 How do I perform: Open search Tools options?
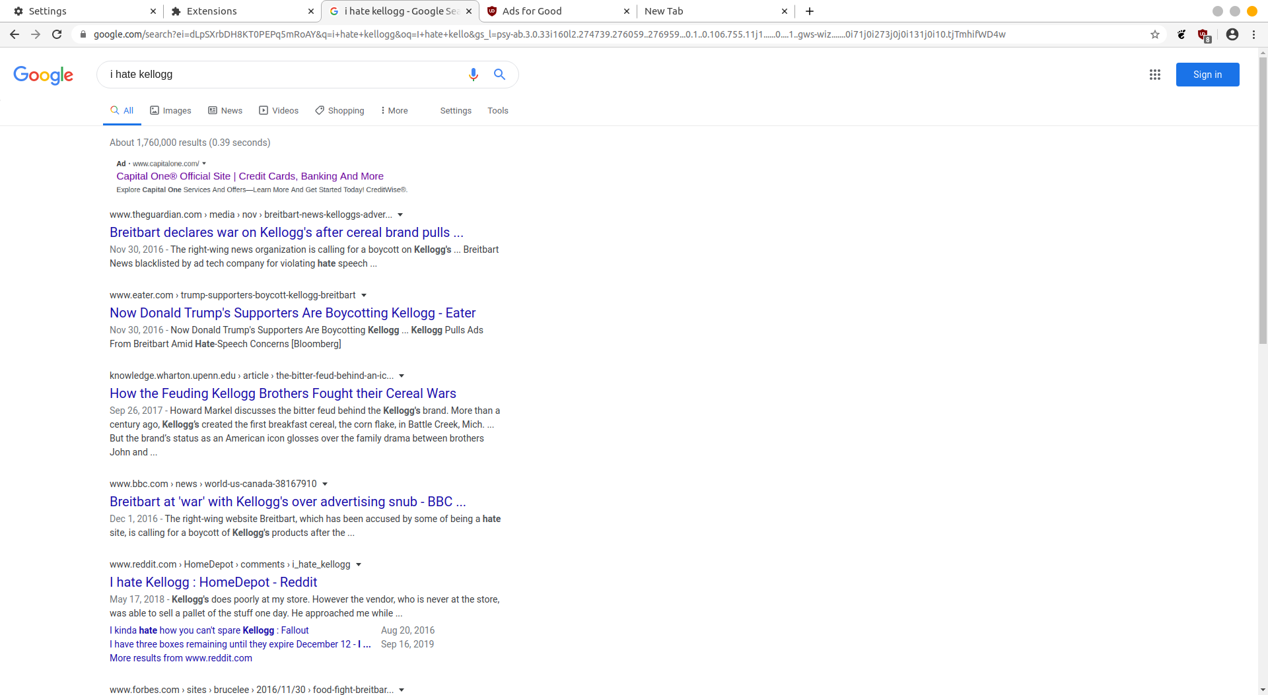(x=498, y=110)
